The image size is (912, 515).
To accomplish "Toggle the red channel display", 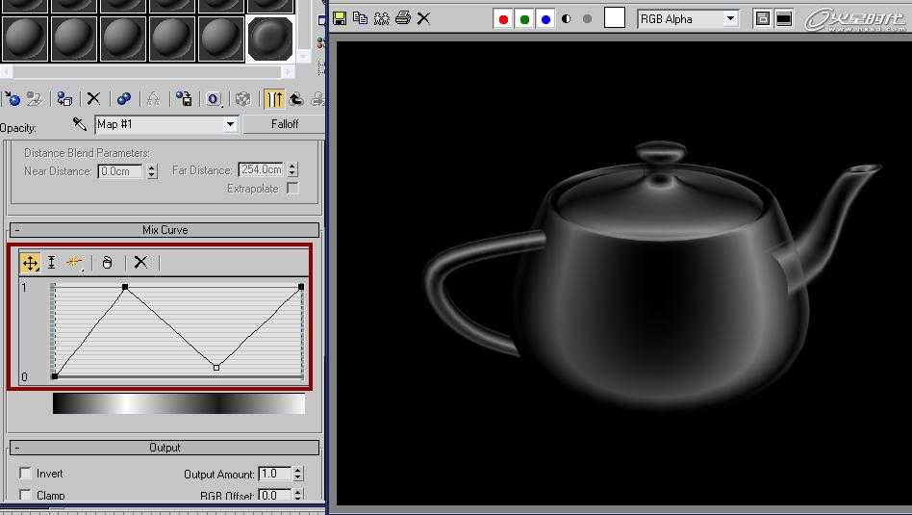I will pyautogui.click(x=504, y=19).
